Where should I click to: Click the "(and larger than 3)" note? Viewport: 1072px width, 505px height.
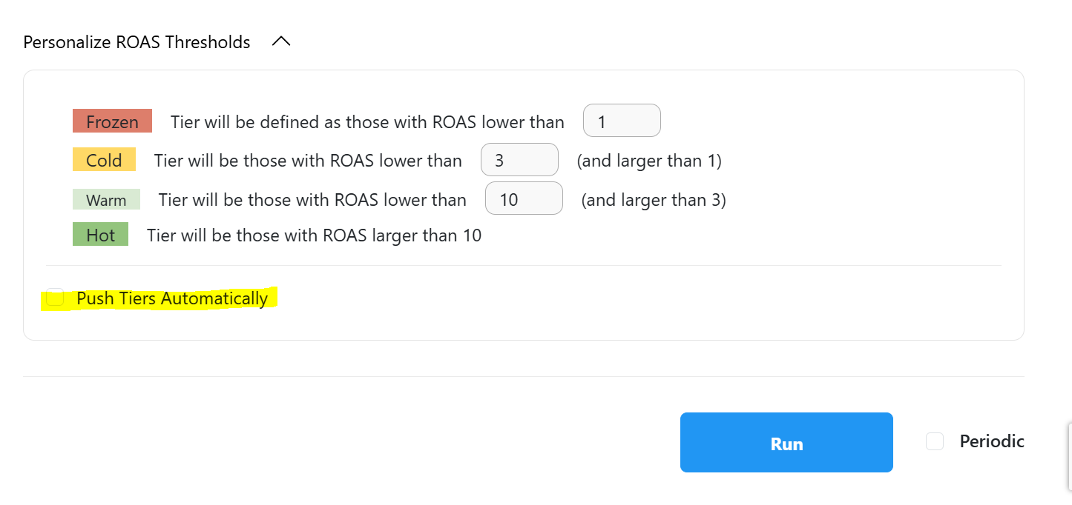click(654, 200)
